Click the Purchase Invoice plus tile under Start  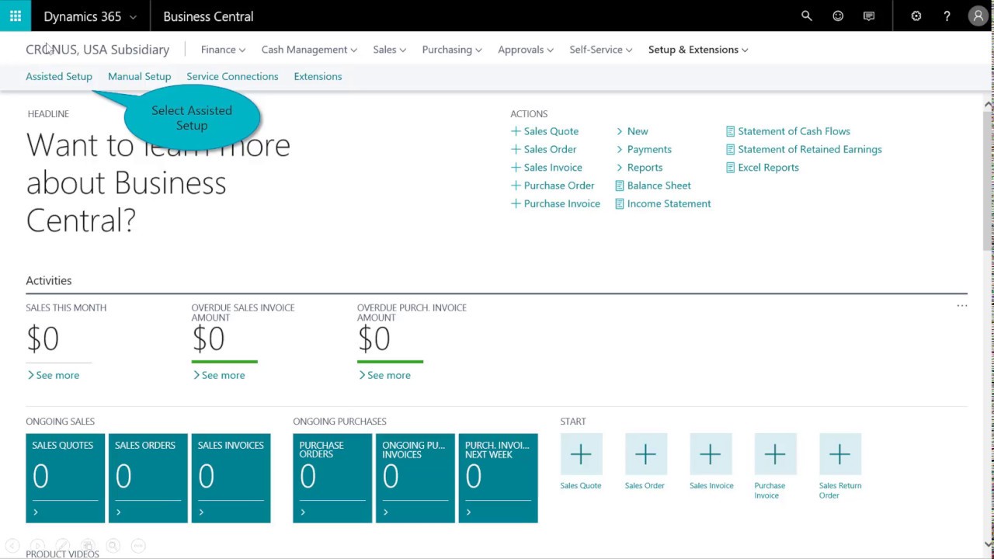pyautogui.click(x=775, y=454)
